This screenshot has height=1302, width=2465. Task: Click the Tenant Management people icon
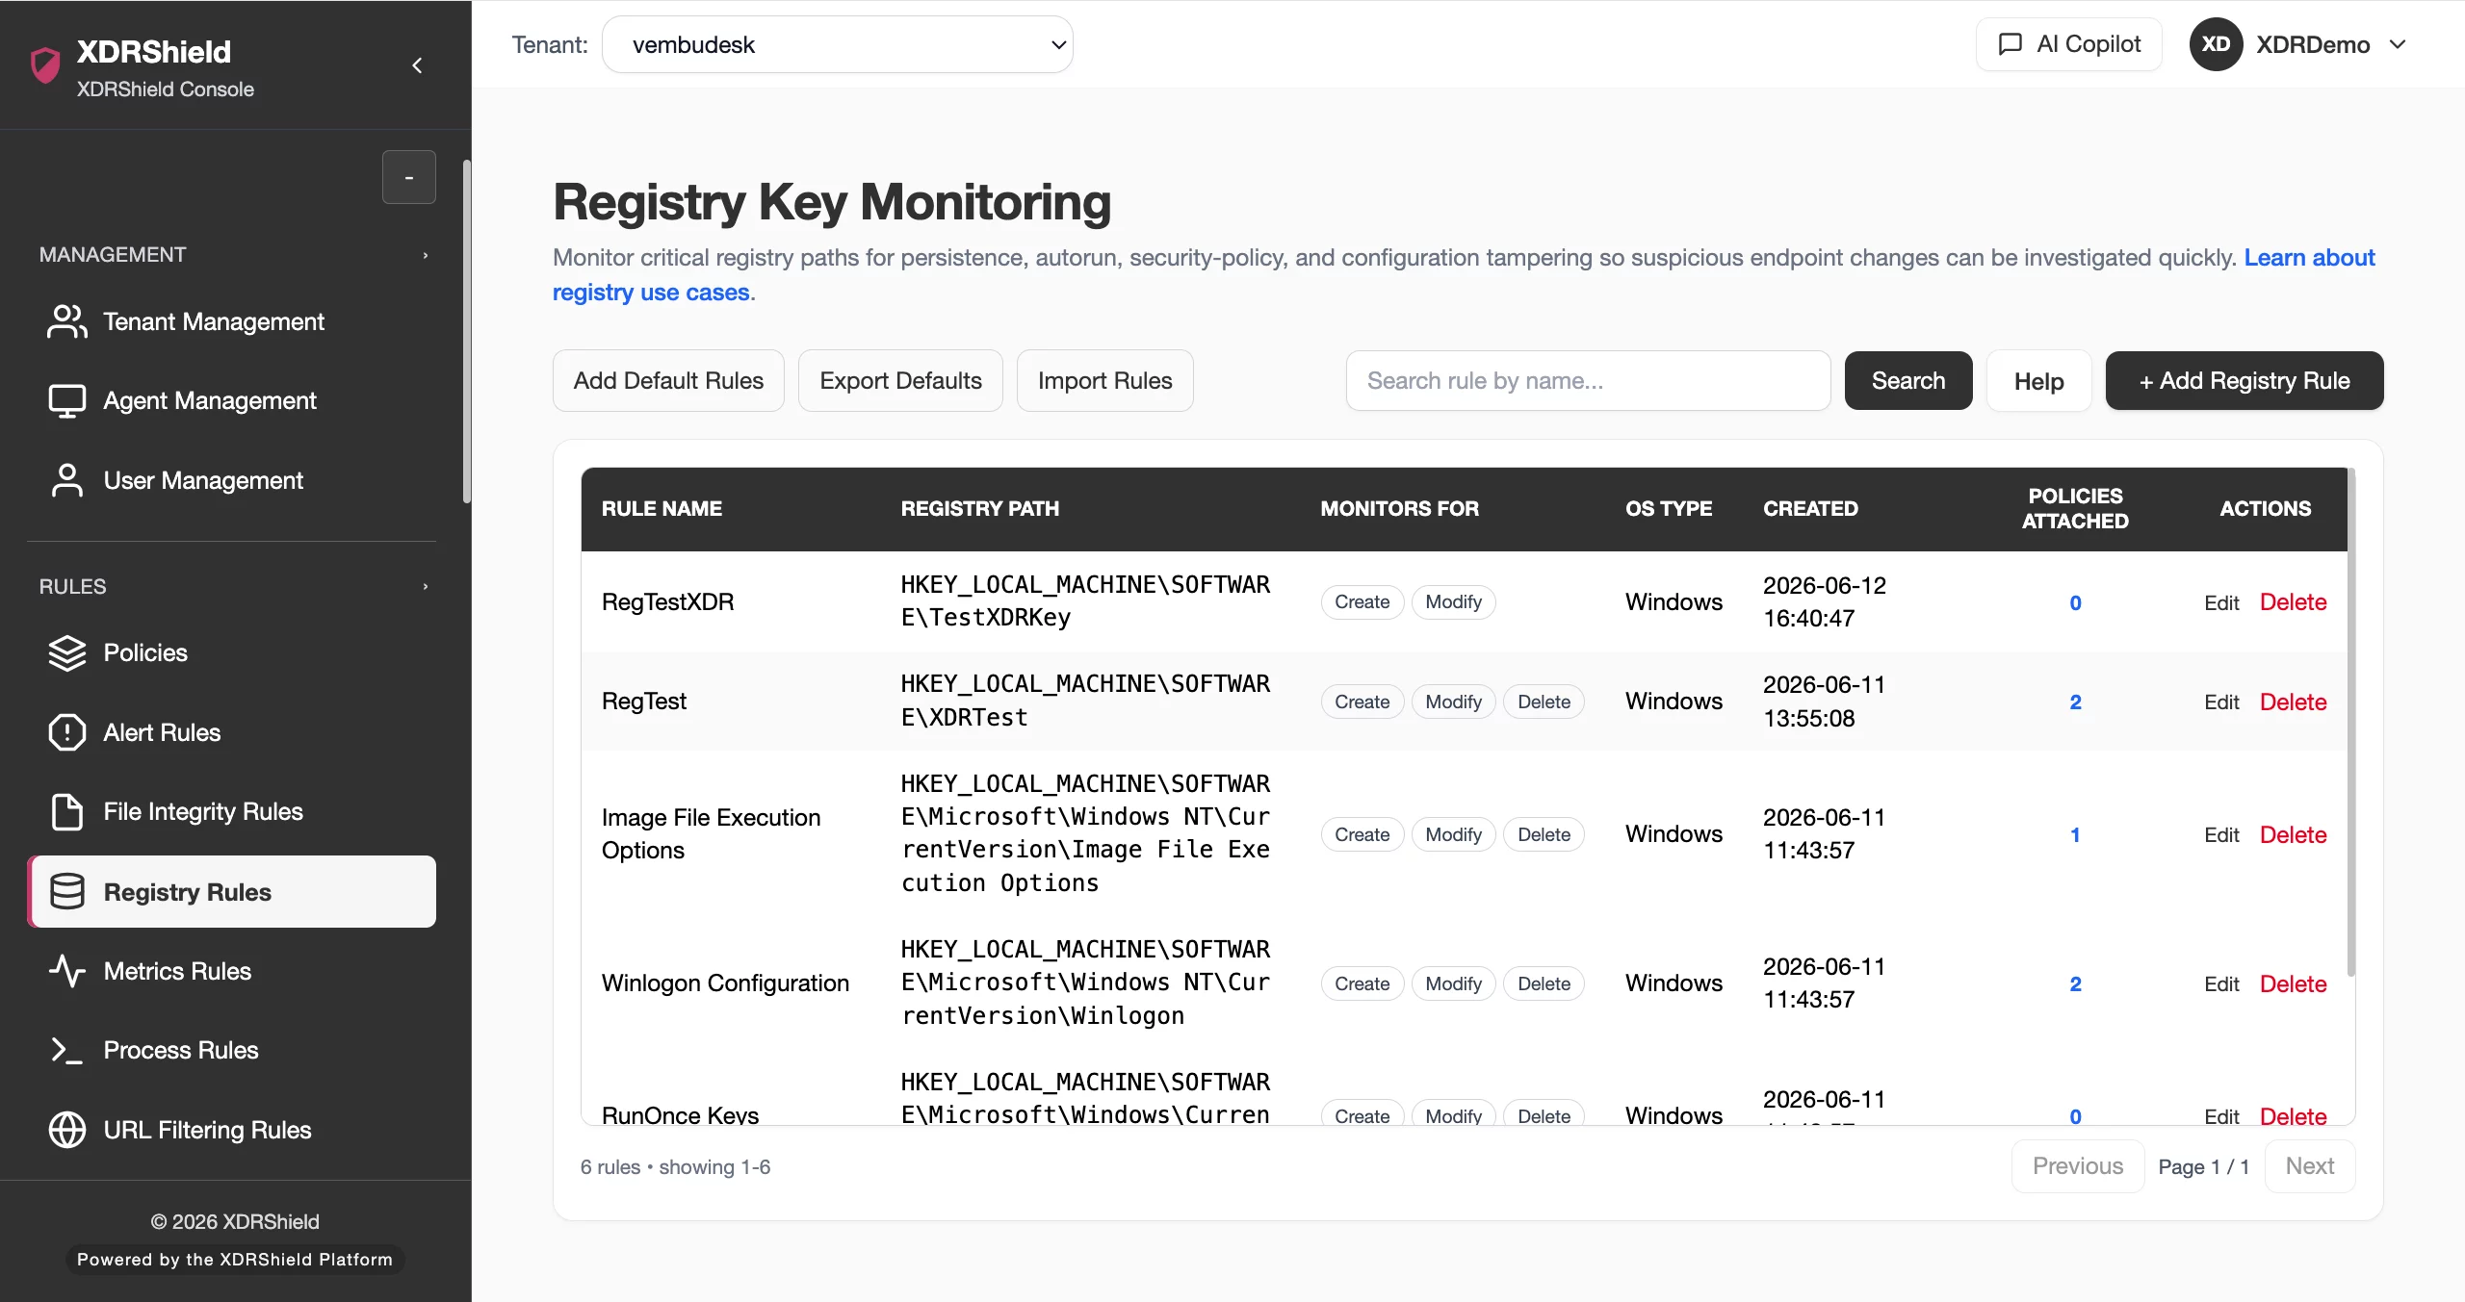pyautogui.click(x=66, y=321)
